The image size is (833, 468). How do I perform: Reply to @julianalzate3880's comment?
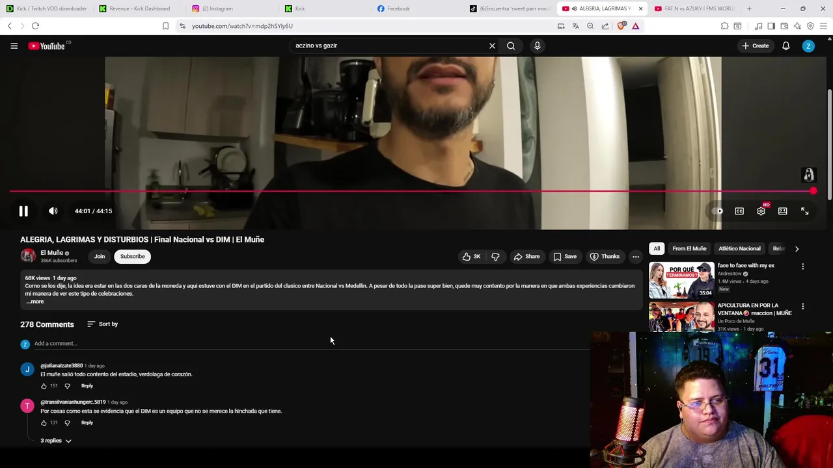[x=87, y=386]
